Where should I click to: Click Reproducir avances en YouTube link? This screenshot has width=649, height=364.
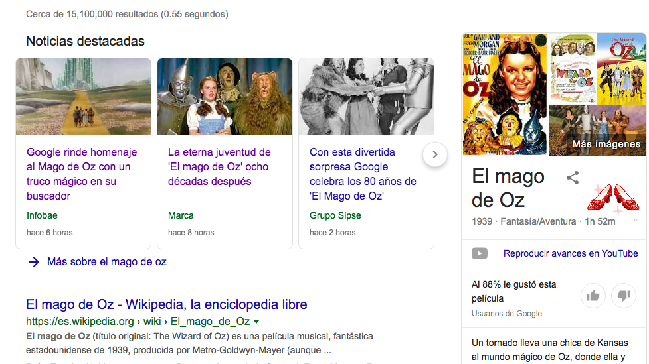(x=571, y=253)
